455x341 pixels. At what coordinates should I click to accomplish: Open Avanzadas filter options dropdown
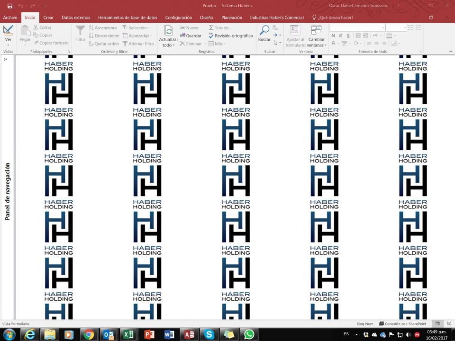click(x=137, y=36)
